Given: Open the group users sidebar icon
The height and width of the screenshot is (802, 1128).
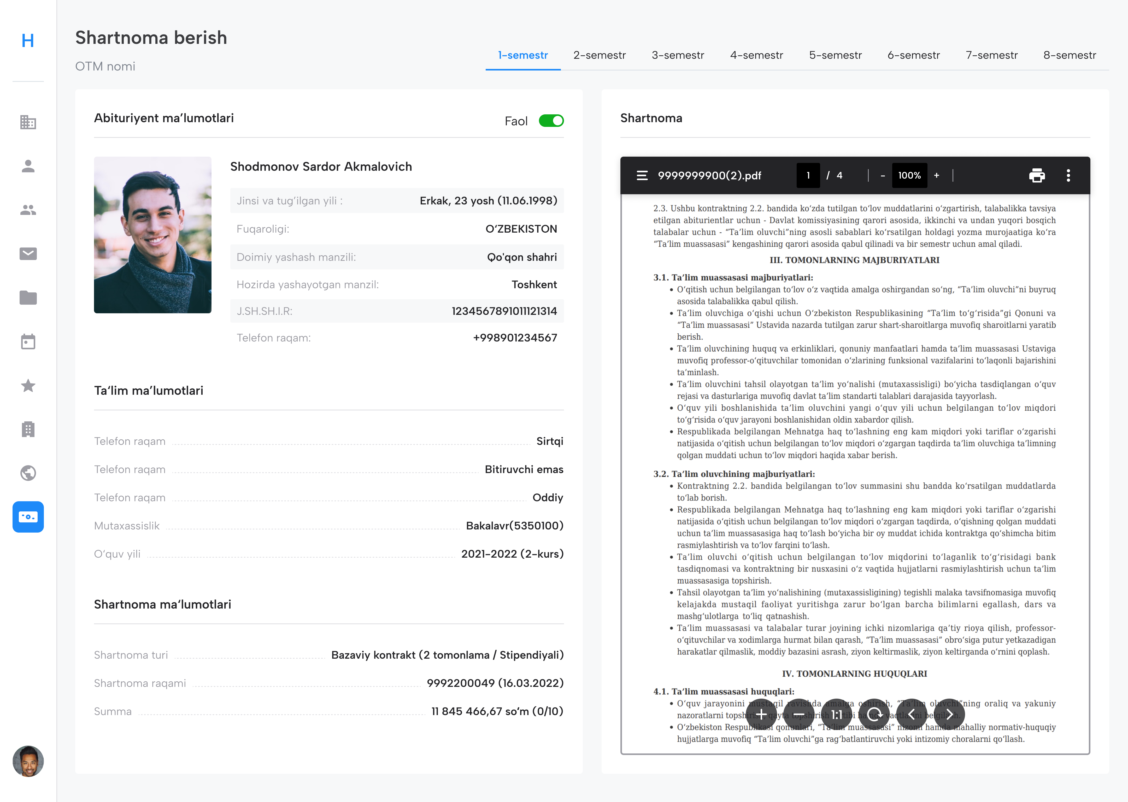Looking at the screenshot, I should 28,210.
